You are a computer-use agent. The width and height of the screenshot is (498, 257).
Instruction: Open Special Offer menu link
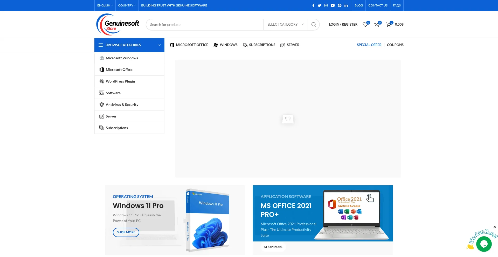[x=369, y=45]
